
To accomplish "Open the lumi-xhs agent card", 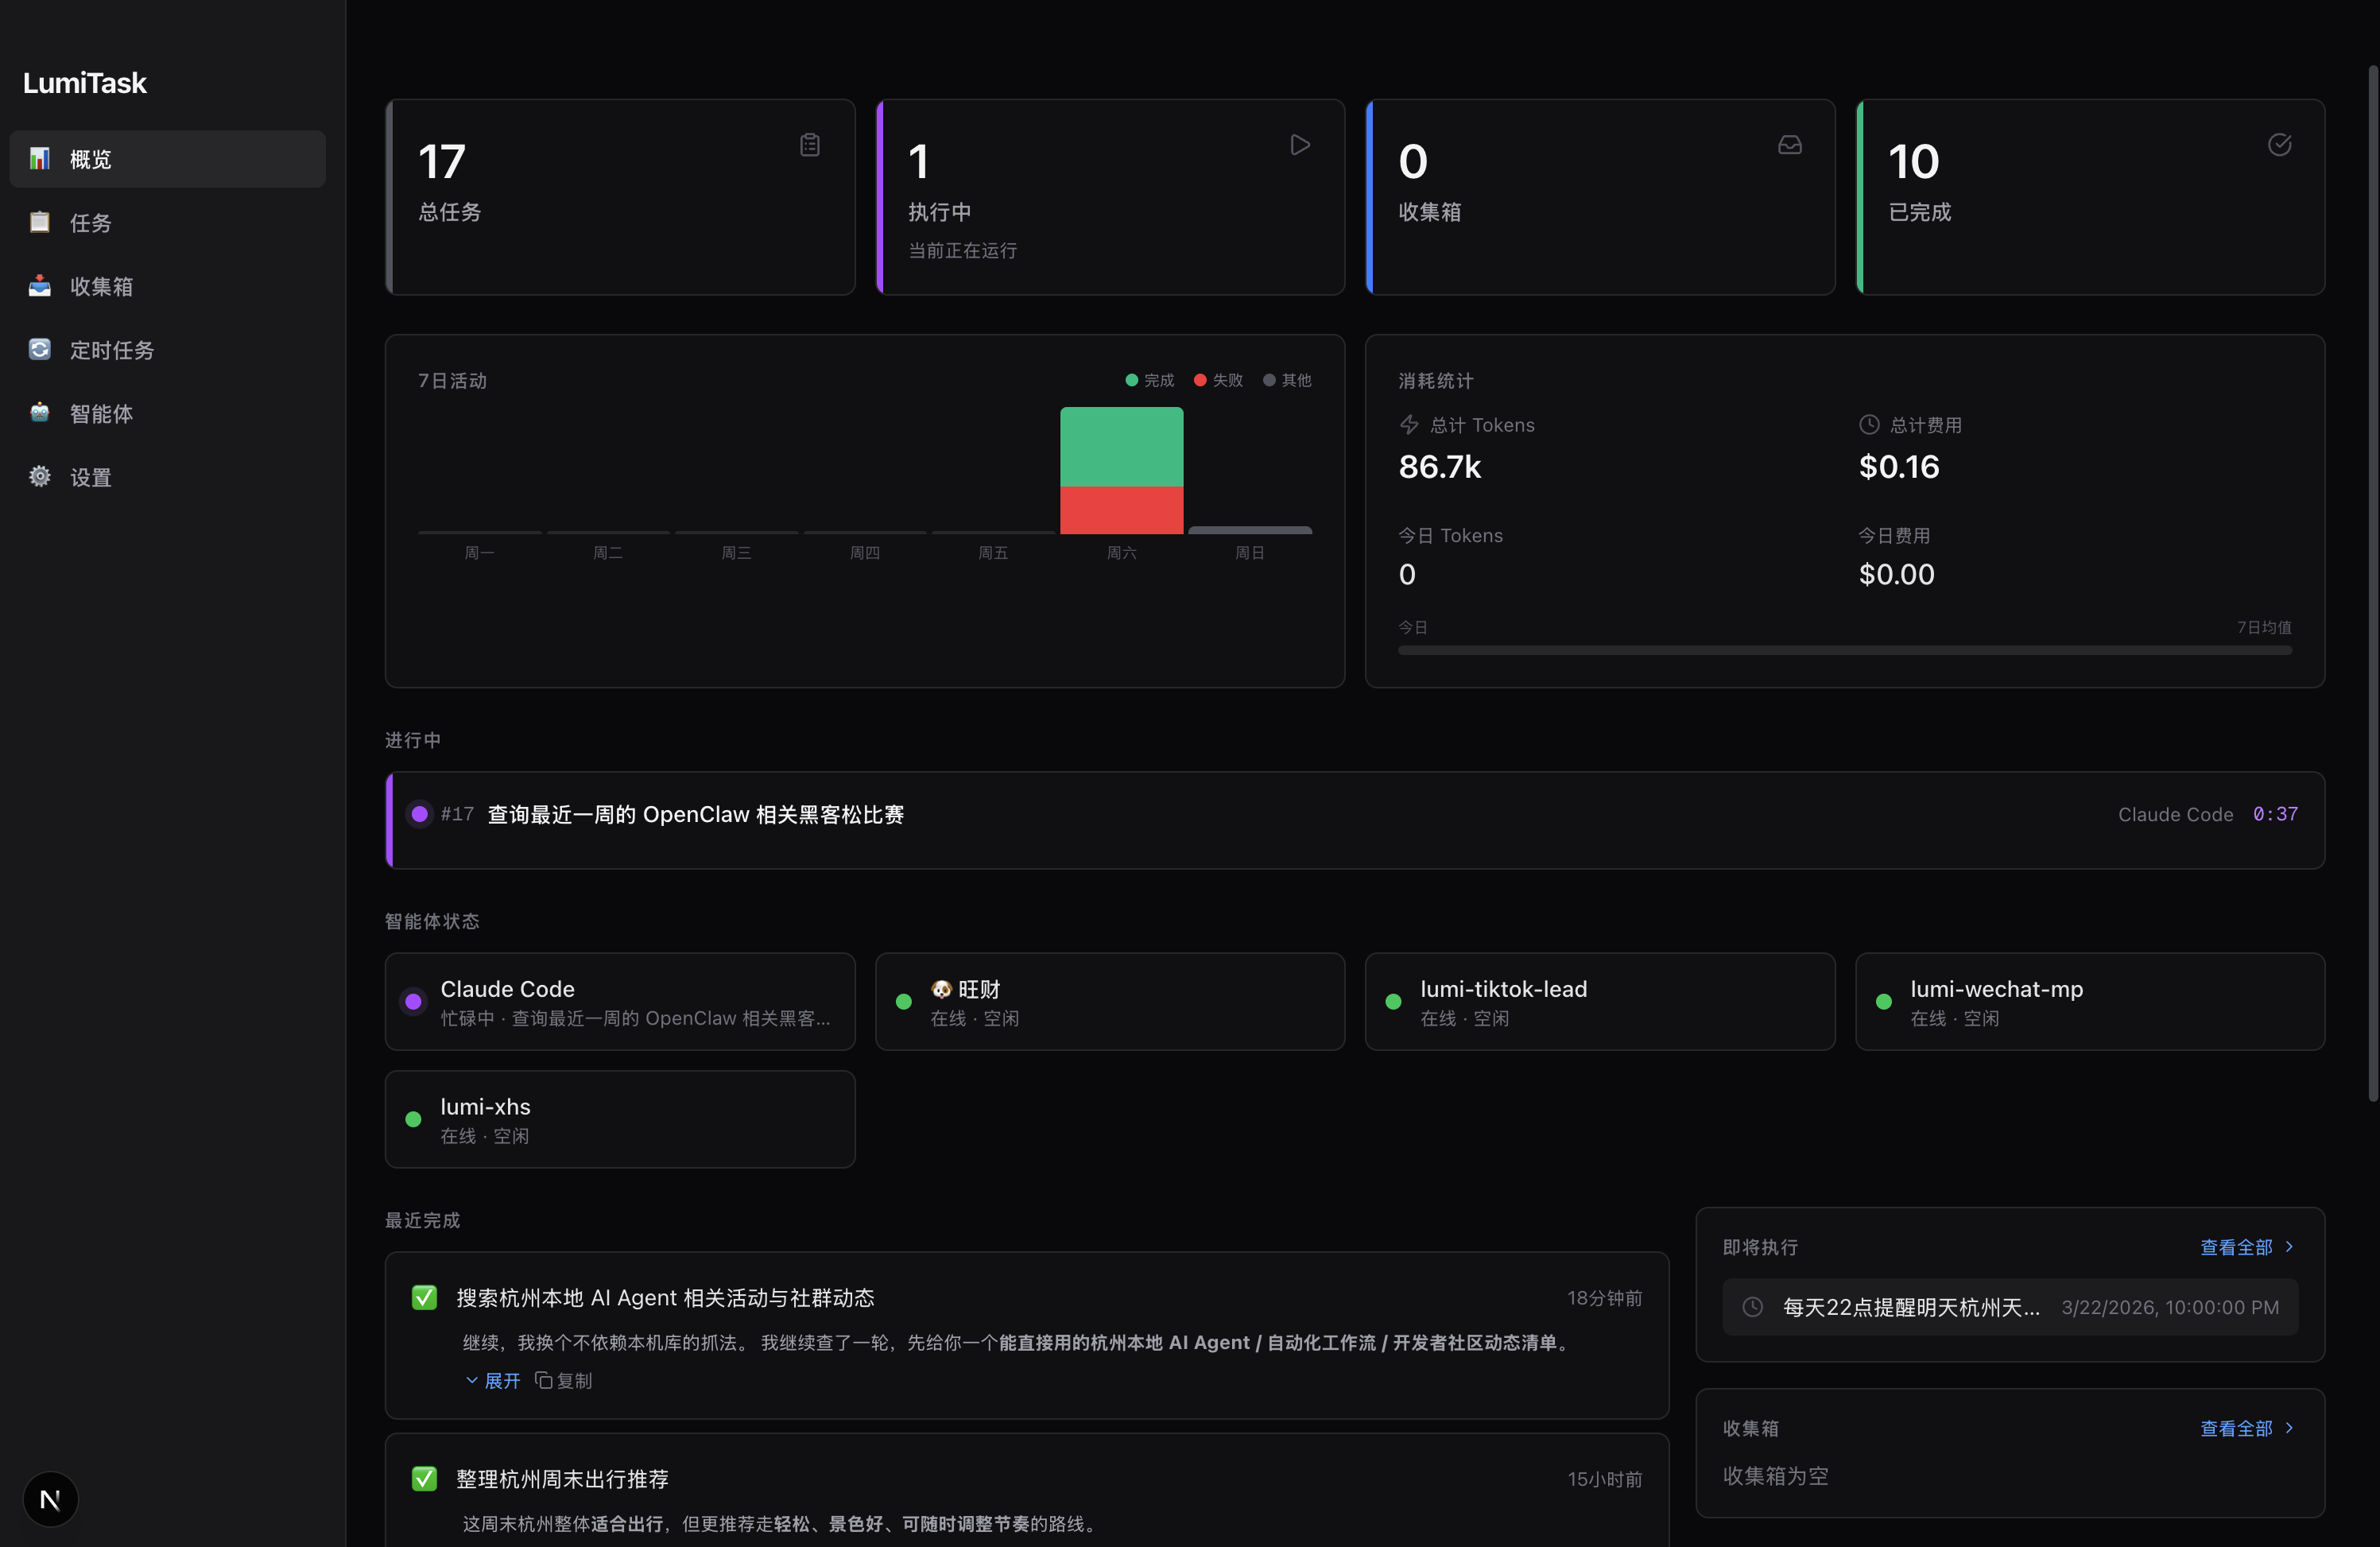I will (620, 1119).
